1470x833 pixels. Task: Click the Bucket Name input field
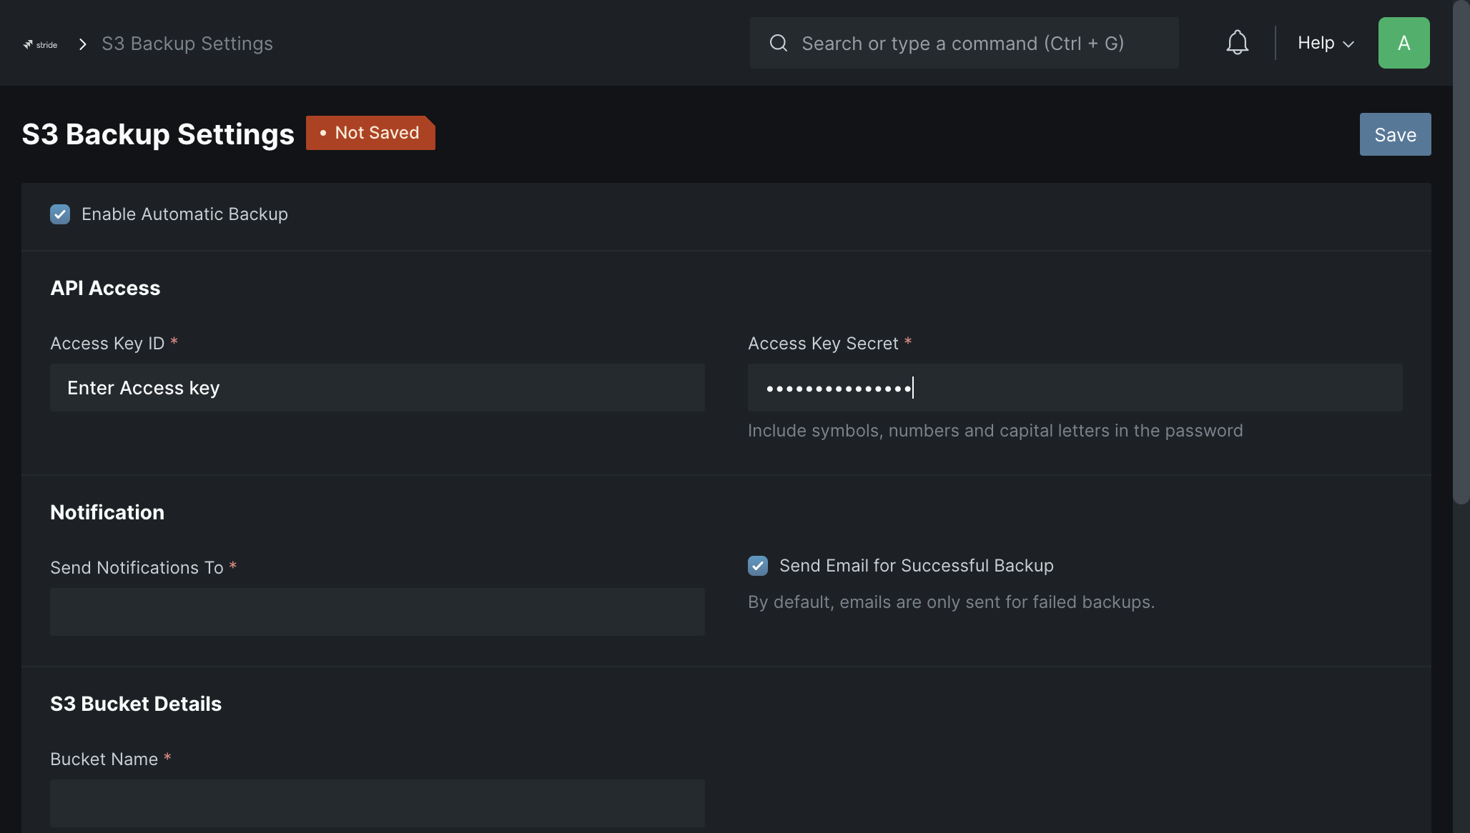coord(378,803)
